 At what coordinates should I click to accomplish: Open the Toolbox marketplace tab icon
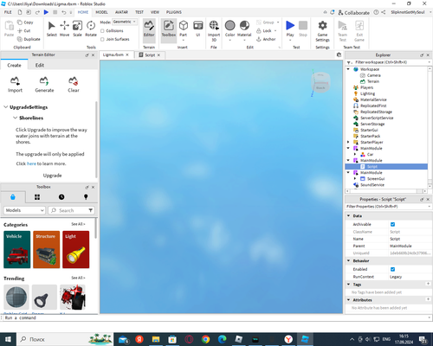coord(13,197)
